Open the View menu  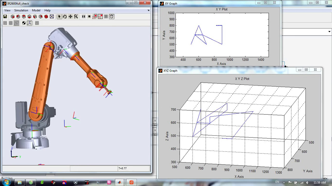7,10
